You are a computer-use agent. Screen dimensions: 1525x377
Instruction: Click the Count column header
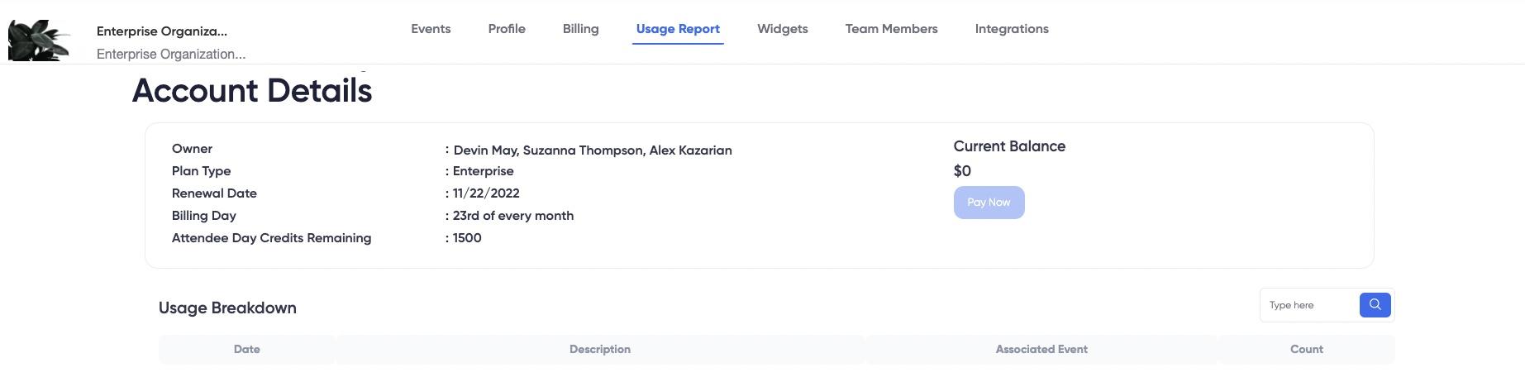[x=1307, y=350]
